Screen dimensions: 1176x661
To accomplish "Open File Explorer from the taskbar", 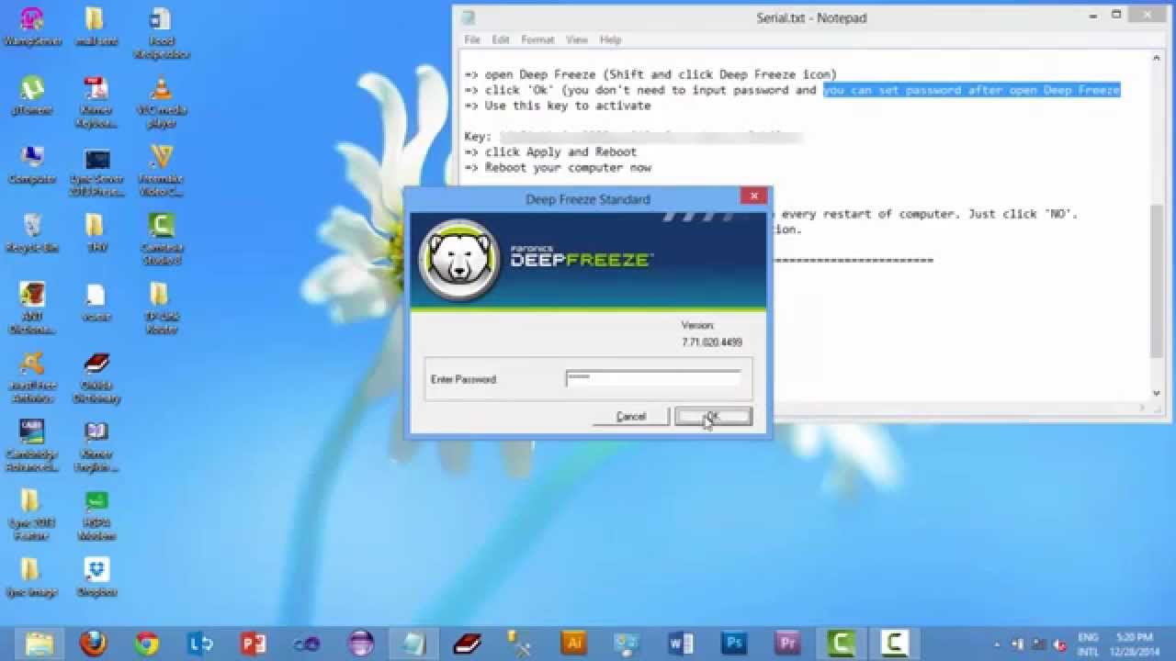I will (39, 643).
